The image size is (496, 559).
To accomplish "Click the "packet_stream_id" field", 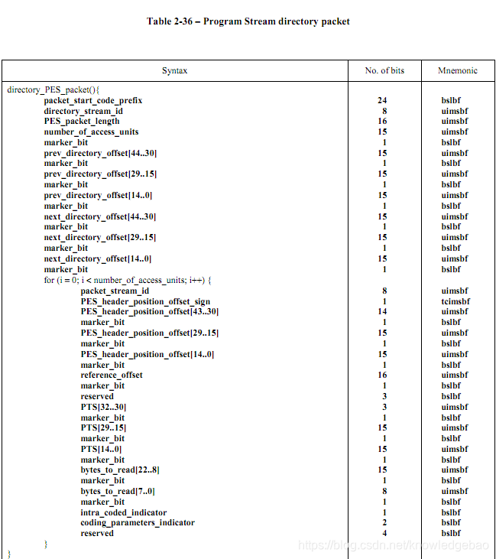I will pos(115,291).
